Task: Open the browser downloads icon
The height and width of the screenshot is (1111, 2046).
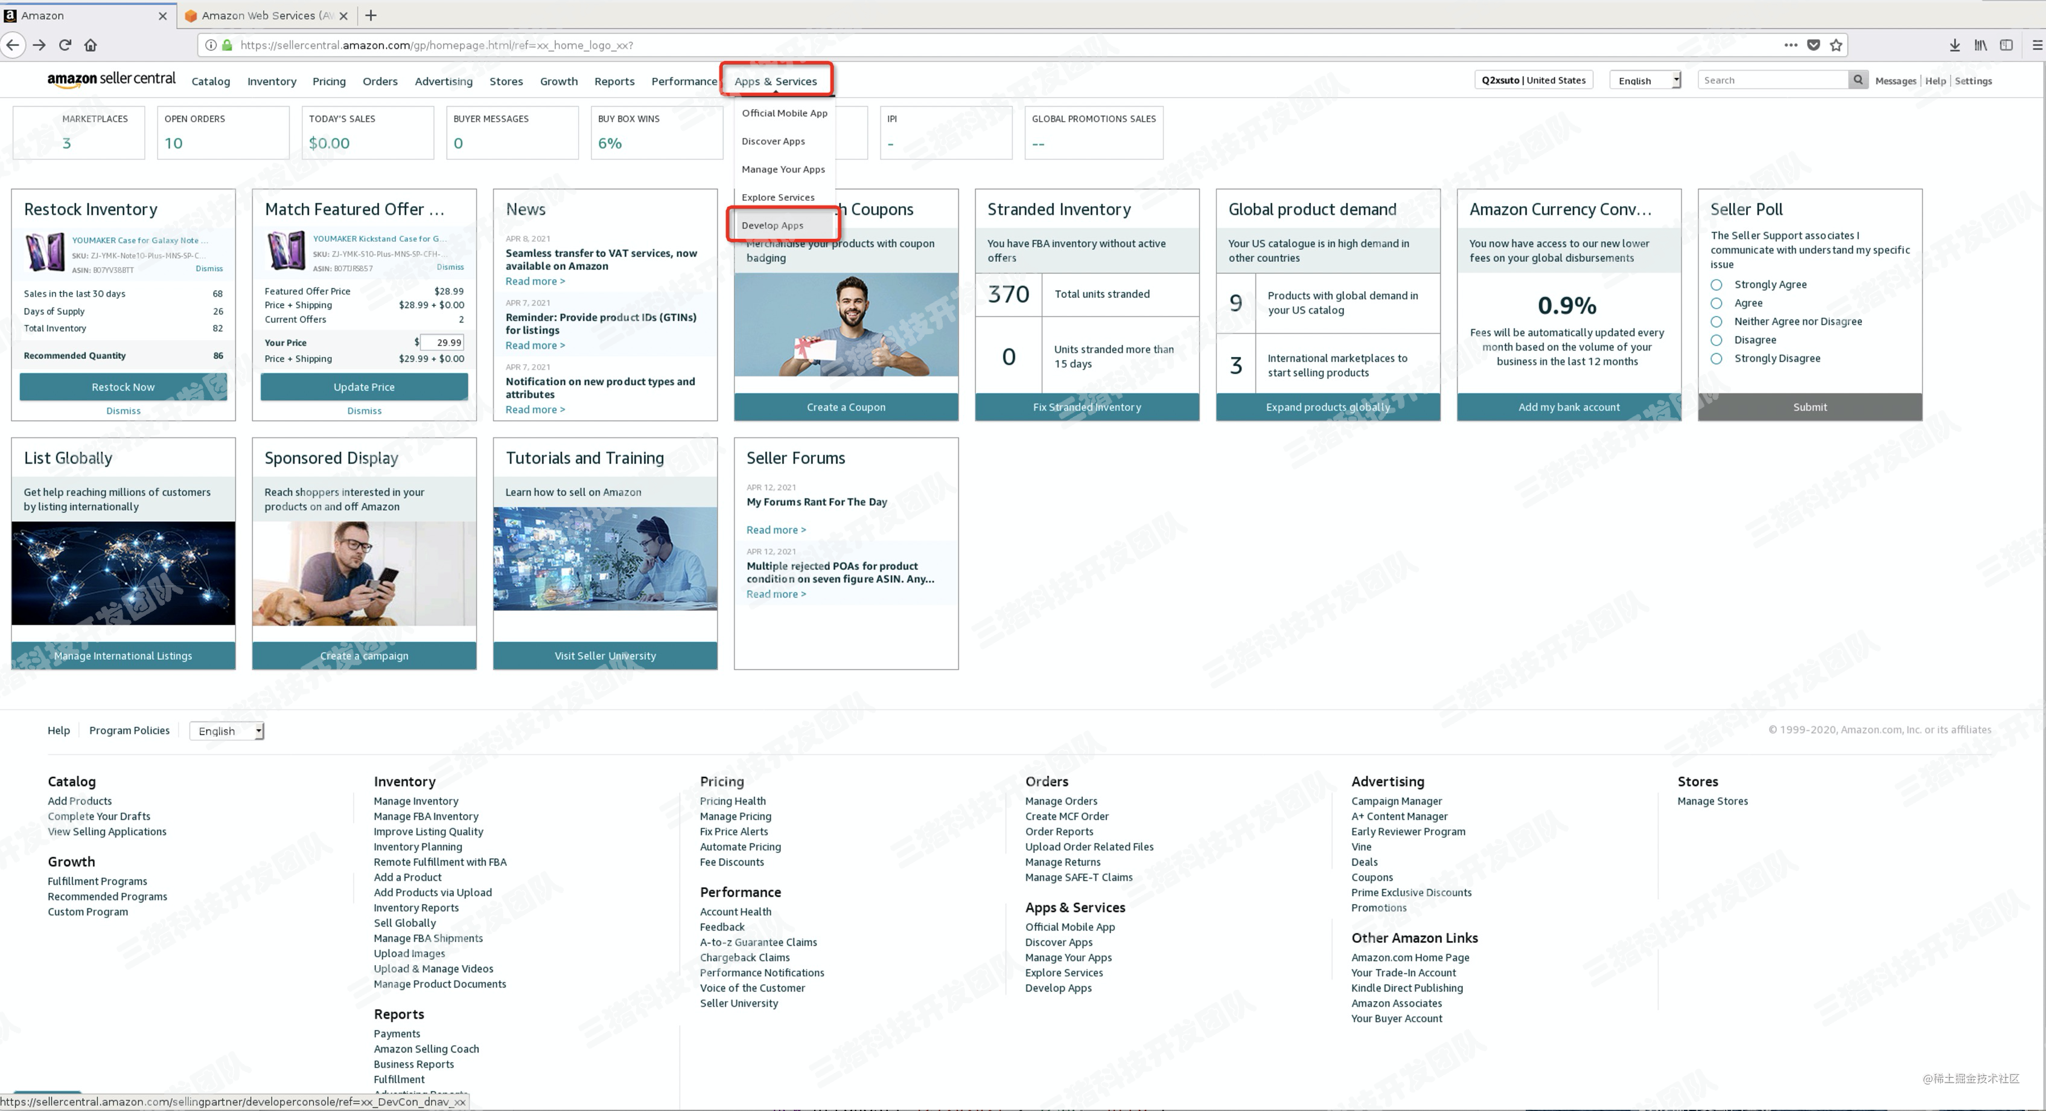Action: [x=1955, y=45]
